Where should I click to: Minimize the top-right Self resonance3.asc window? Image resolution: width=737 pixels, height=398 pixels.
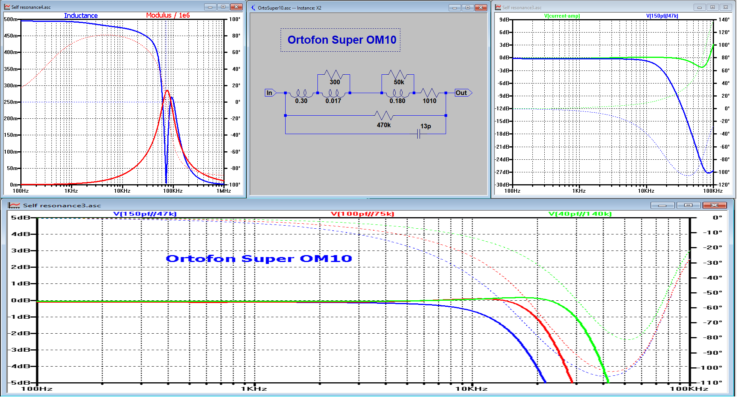699,7
